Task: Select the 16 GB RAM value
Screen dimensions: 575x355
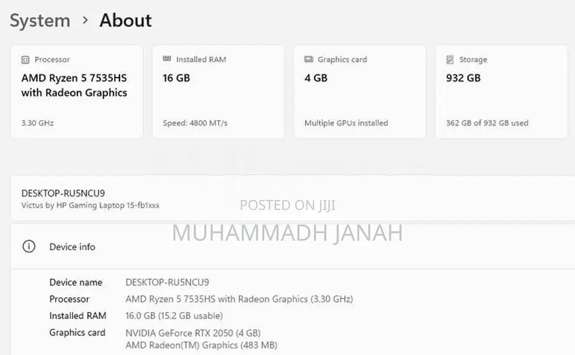Action: click(x=176, y=78)
